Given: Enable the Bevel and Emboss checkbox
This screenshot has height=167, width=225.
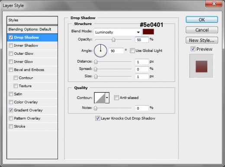Looking at the screenshot, I should point(11,70).
